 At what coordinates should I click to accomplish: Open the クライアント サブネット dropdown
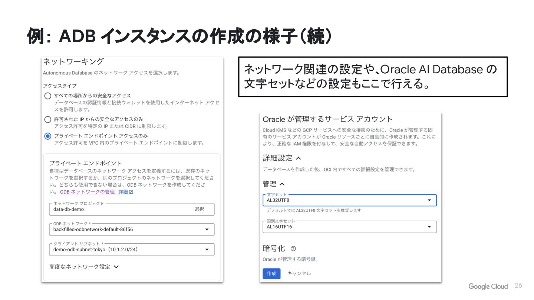pyautogui.click(x=132, y=249)
